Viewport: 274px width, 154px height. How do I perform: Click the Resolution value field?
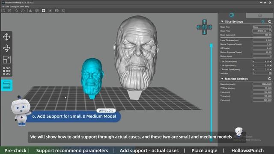(x=262, y=84)
